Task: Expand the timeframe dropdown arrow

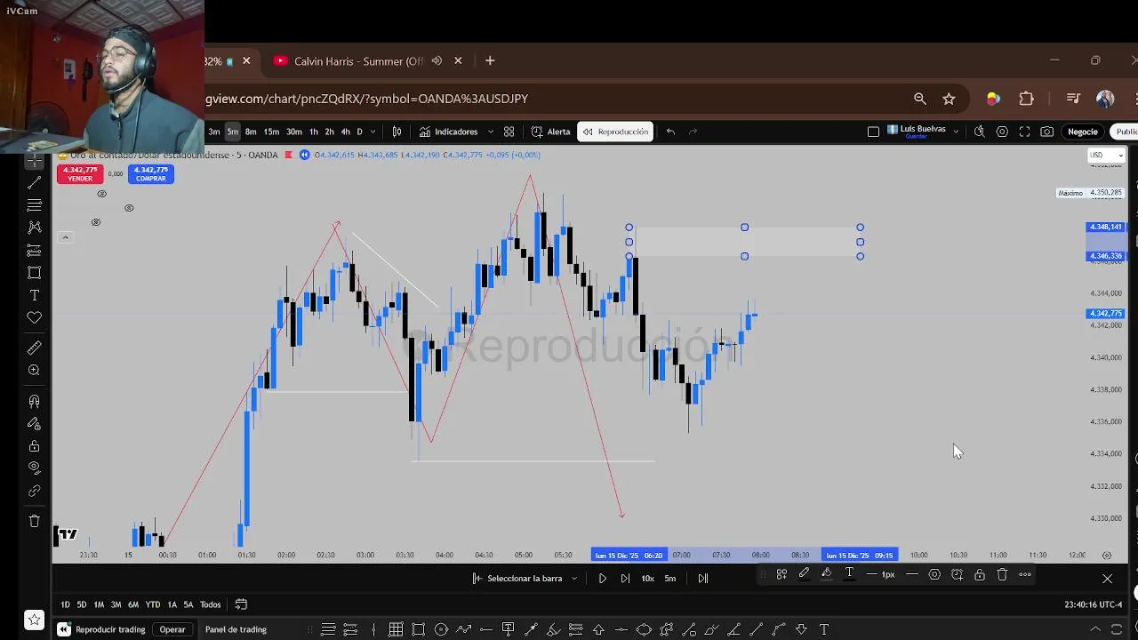Action: pyautogui.click(x=374, y=132)
